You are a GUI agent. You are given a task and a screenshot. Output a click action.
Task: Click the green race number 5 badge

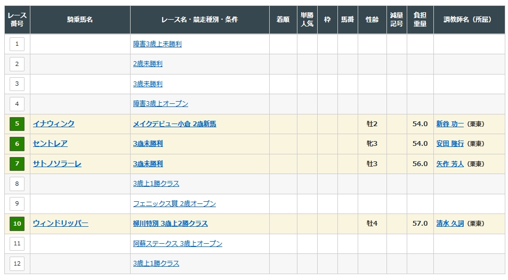(x=17, y=124)
